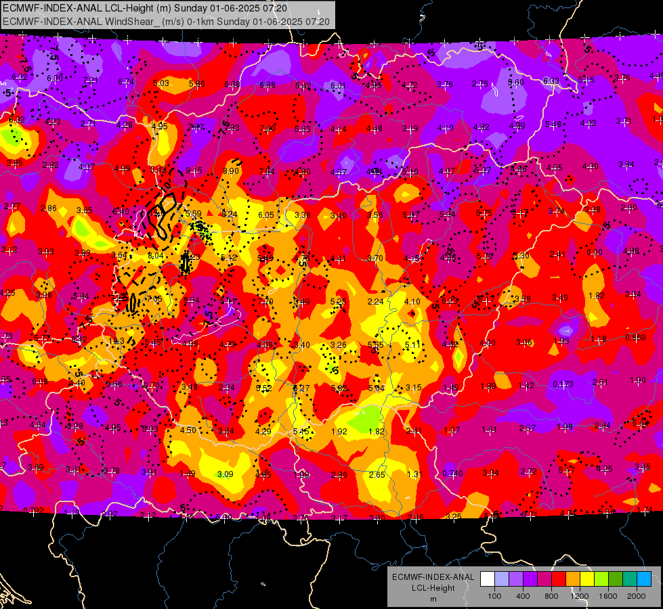Click the legend heading "ECMWF-INDEX-ANAL"
663x609 pixels.
[x=433, y=577]
